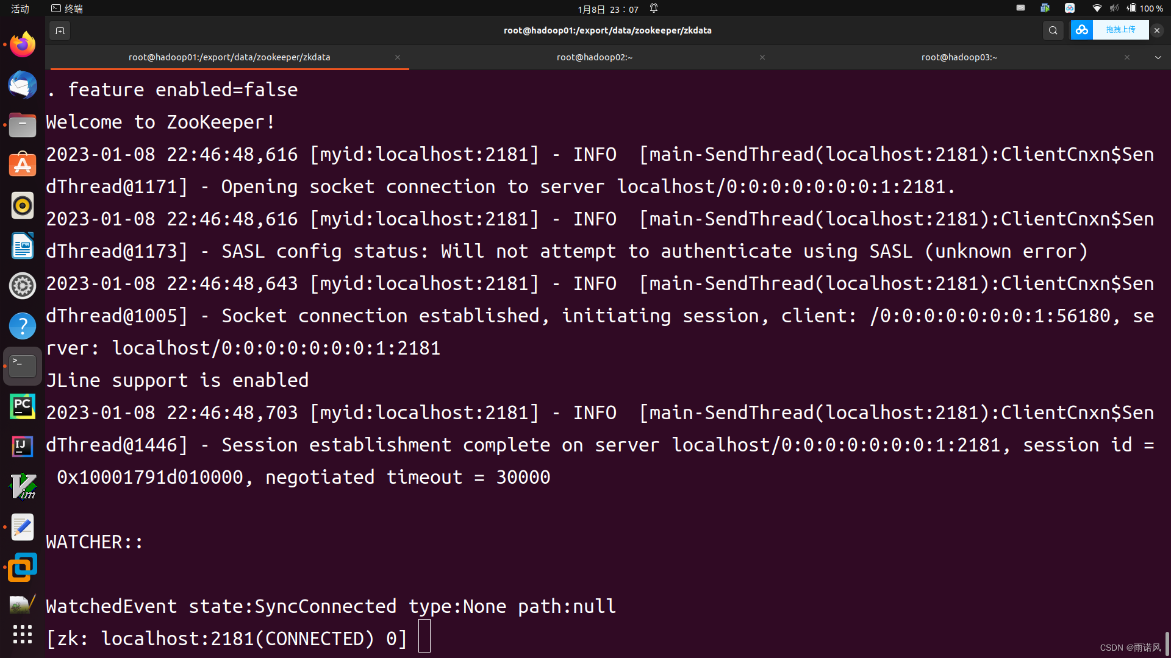Click 'WatchedEvent state:SyncConnected' line
The image size is (1171, 658).
tap(331, 606)
